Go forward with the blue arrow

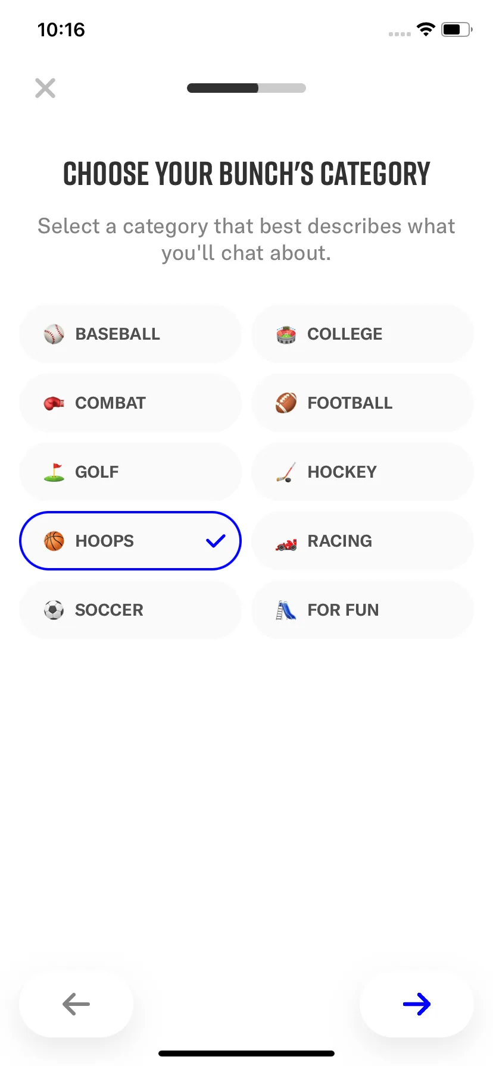coord(417,1004)
